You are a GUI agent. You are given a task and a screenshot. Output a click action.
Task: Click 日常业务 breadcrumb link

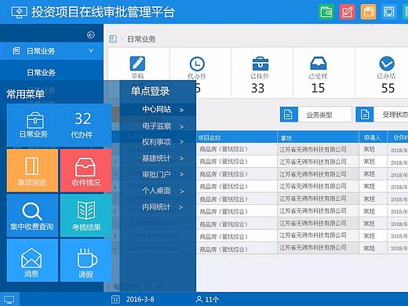coord(141,39)
